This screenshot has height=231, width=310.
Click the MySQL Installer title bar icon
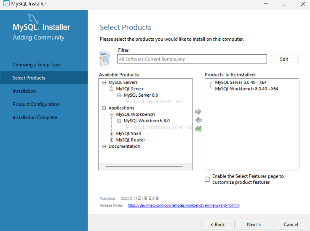6,4
